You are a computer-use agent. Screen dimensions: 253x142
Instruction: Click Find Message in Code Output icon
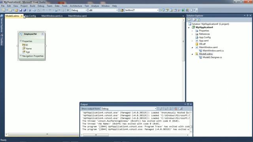pos(160,109)
